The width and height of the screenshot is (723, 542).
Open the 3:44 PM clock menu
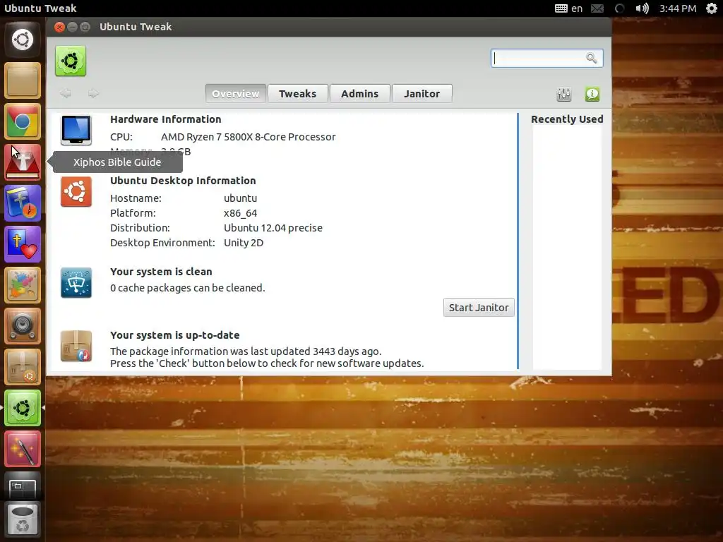(x=678, y=8)
